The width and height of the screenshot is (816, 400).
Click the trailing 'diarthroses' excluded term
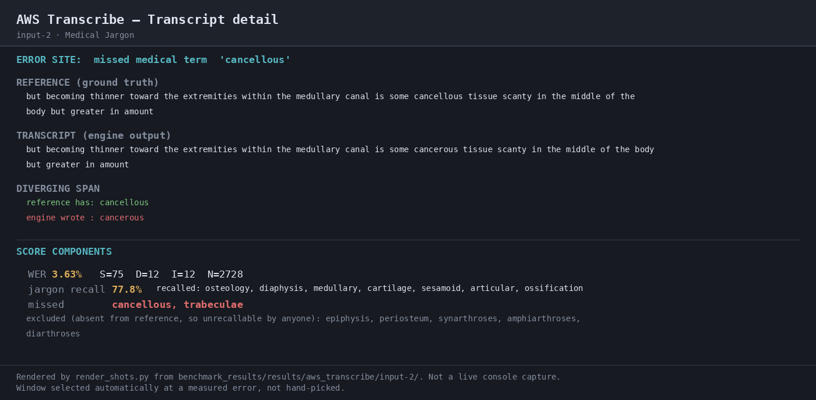pos(53,334)
